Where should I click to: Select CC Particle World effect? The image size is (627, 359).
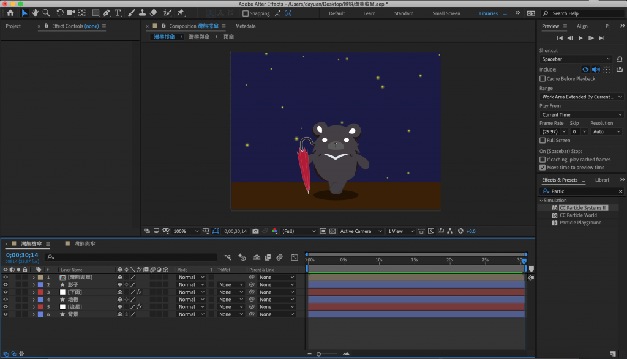(578, 215)
